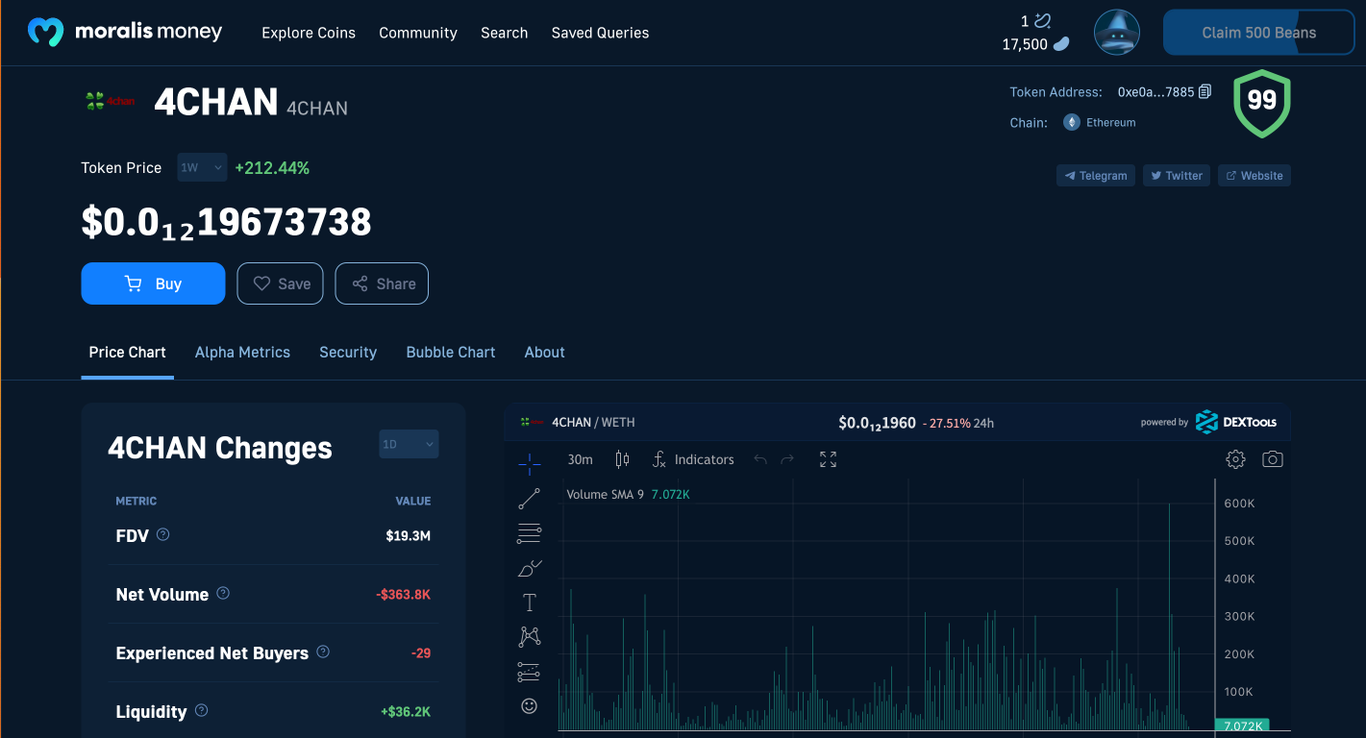Open the 1D changes timeframe dropdown

410,444
